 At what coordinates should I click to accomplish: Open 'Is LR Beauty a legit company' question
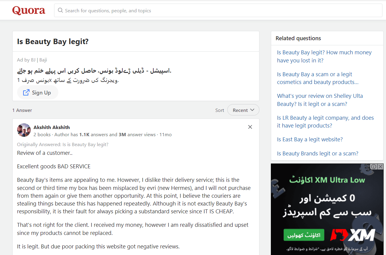click(325, 121)
